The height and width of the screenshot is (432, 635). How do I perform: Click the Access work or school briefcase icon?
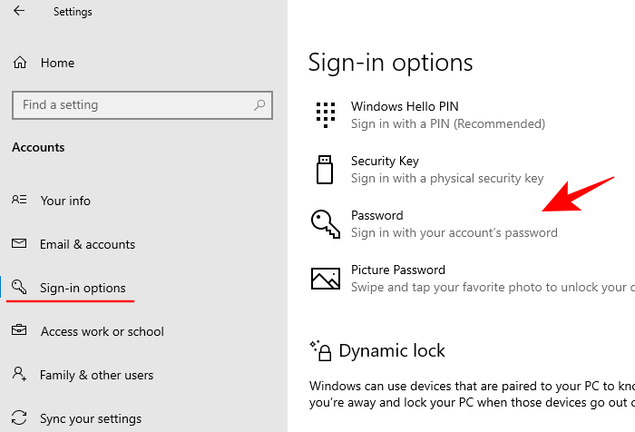[20, 331]
